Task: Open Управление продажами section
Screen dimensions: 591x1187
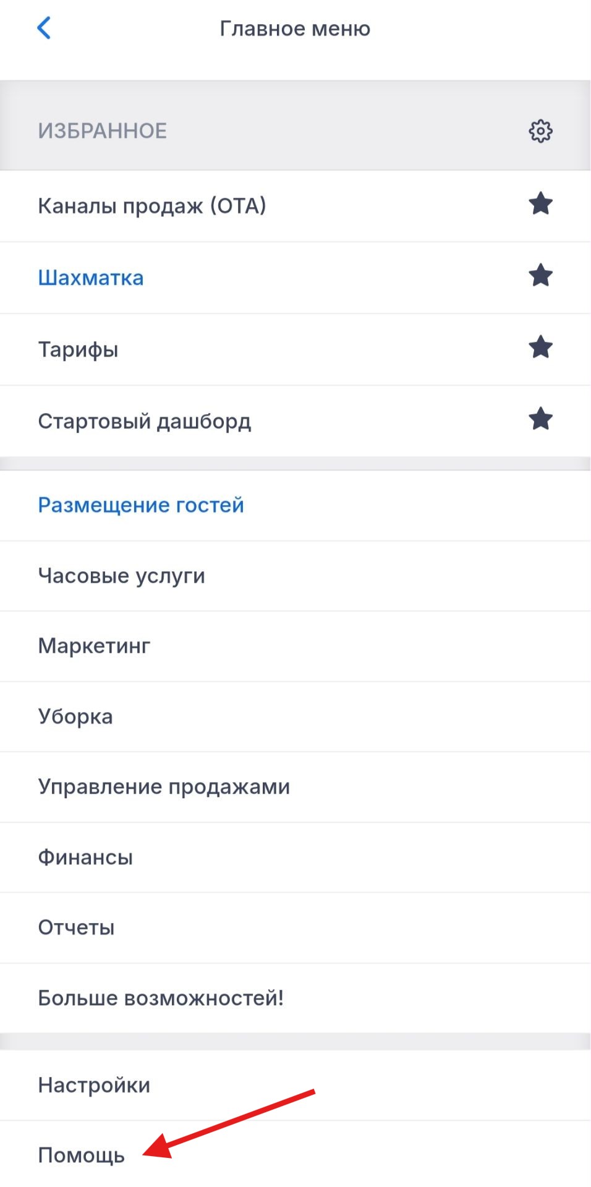Action: (164, 787)
